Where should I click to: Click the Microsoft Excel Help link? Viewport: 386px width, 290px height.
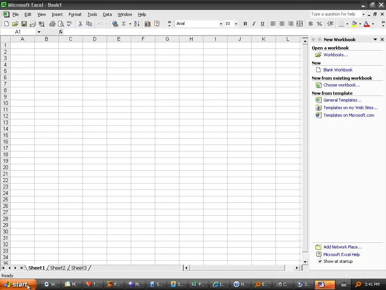(342, 255)
